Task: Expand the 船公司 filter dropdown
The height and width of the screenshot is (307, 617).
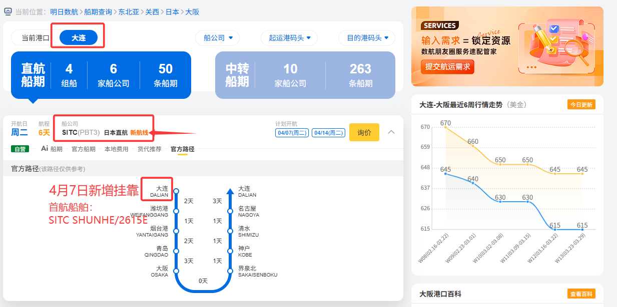Action: 218,37
